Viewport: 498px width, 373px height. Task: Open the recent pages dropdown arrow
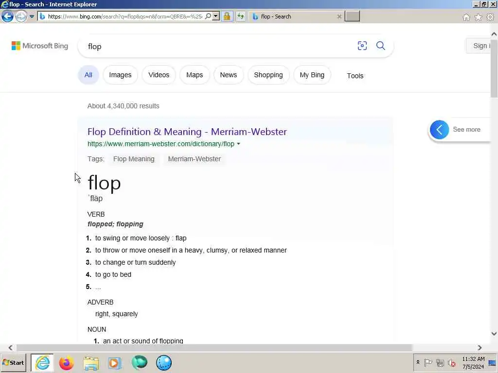(32, 17)
